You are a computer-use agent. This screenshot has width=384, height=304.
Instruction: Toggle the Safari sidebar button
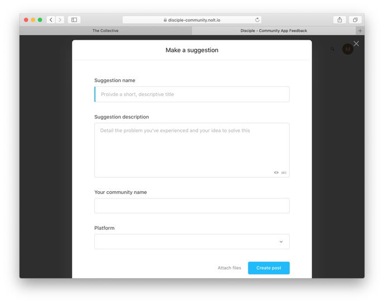tap(74, 20)
